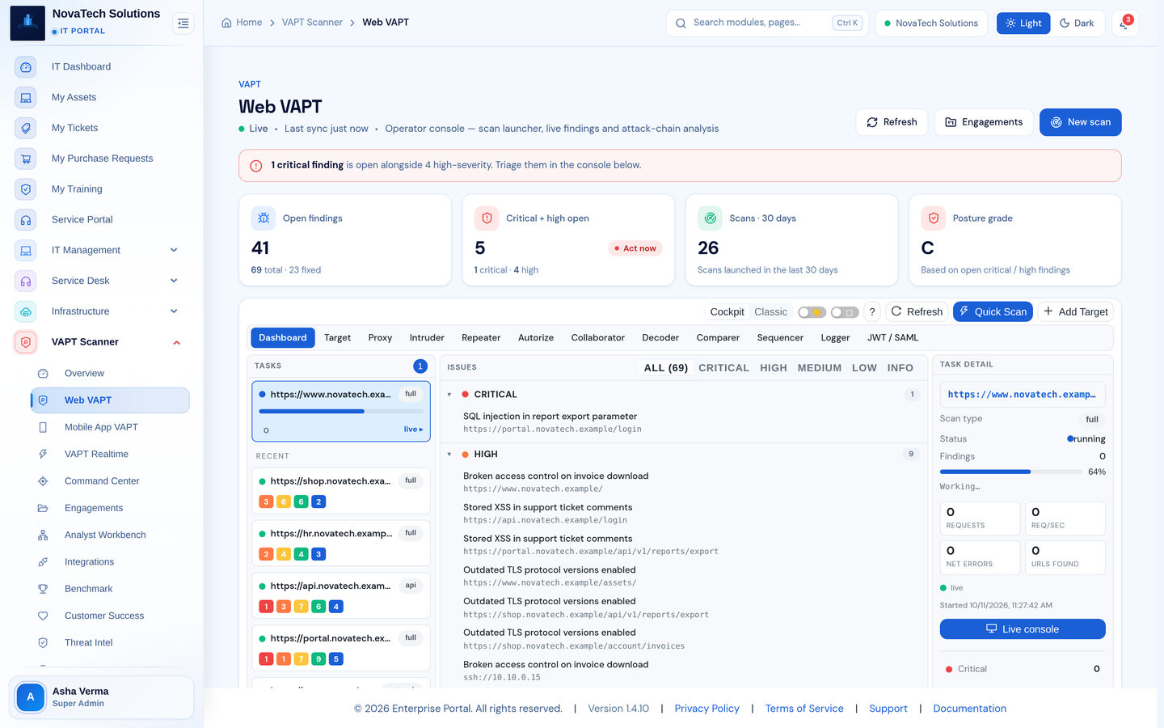The height and width of the screenshot is (728, 1164).
Task: Expand Service Desk menu
Action: point(101,281)
